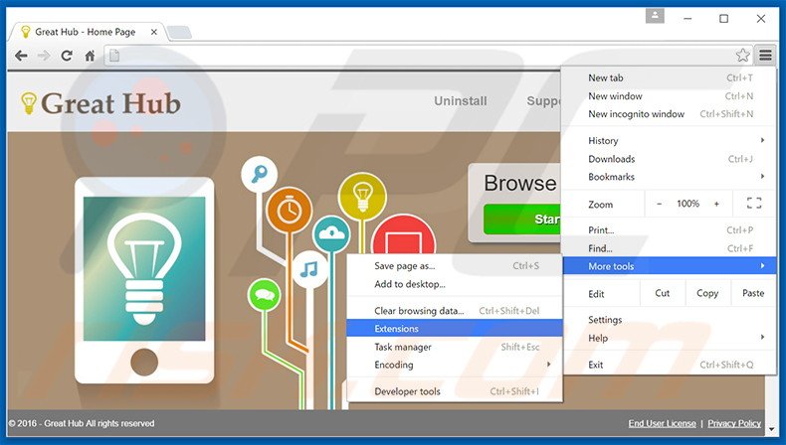
Task: Select Add to desktop... option
Action: 455,284
